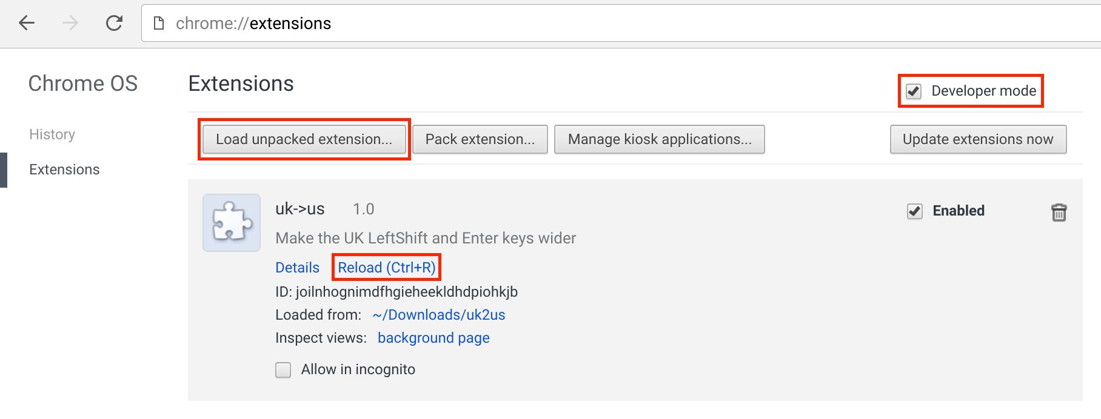Click the puzzle-piece extension icon

pos(231,222)
